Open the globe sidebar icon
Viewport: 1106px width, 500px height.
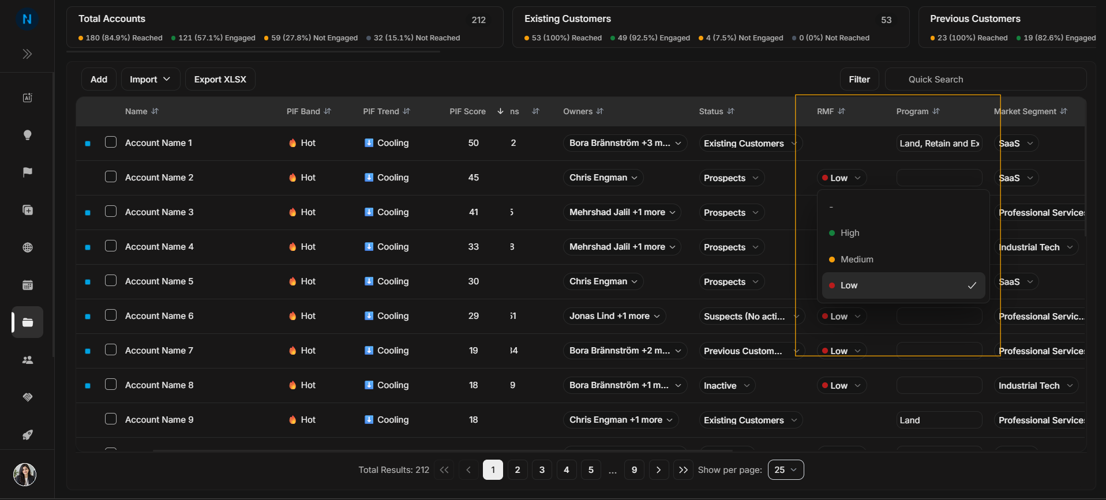click(x=27, y=247)
